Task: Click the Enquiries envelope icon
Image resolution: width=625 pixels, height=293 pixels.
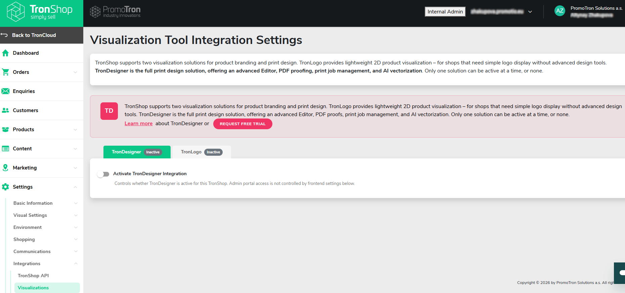Action: tap(5, 91)
